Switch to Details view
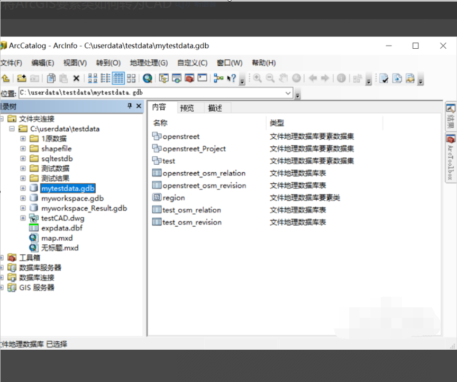 (118, 78)
